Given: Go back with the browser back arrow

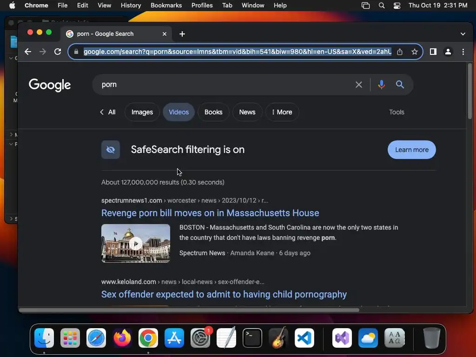Looking at the screenshot, I should (x=28, y=52).
